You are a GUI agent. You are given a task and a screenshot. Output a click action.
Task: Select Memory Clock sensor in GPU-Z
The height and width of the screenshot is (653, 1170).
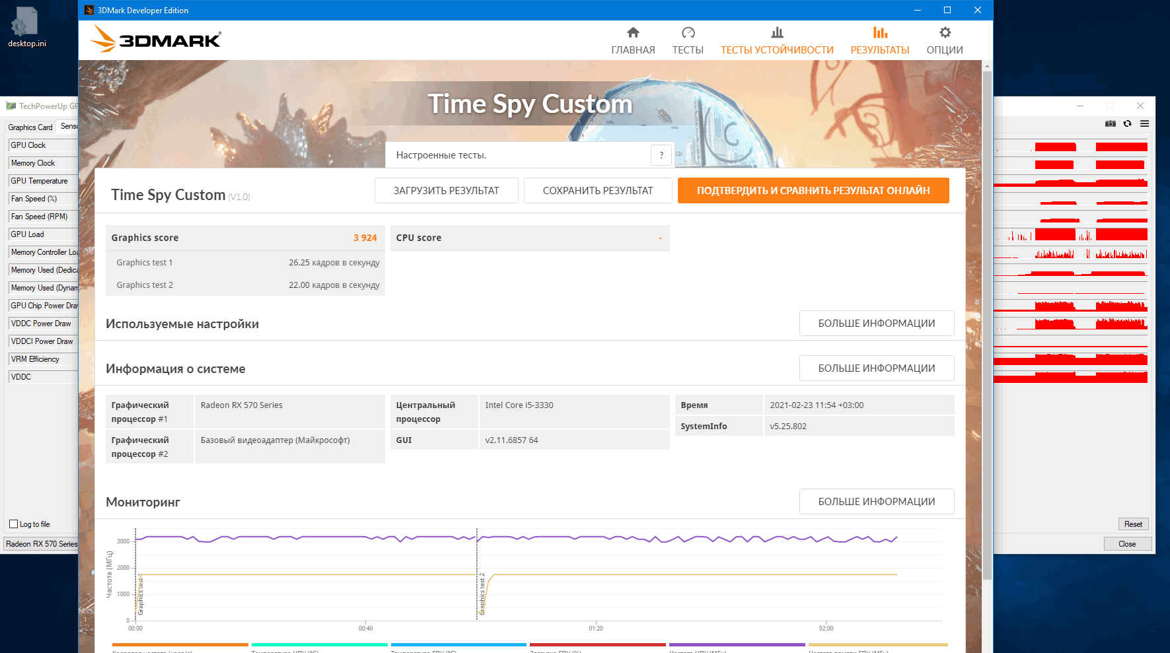tap(44, 163)
